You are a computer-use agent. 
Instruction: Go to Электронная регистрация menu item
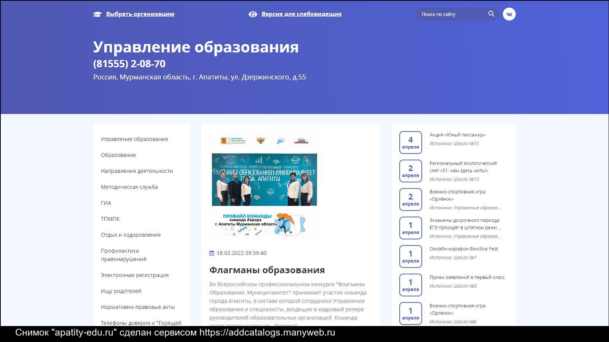[135, 275]
